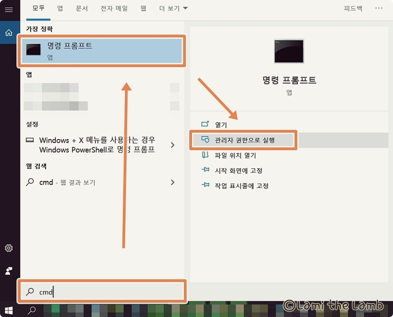This screenshot has height=317, width=393.
Task: Switch to the 웹 tab
Action: [x=143, y=8]
